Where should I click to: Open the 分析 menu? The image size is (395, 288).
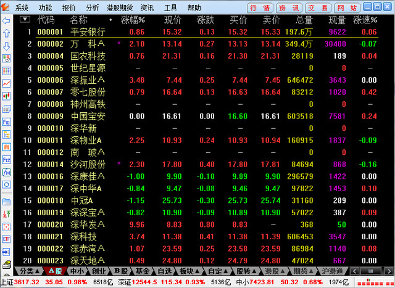[x=93, y=8]
